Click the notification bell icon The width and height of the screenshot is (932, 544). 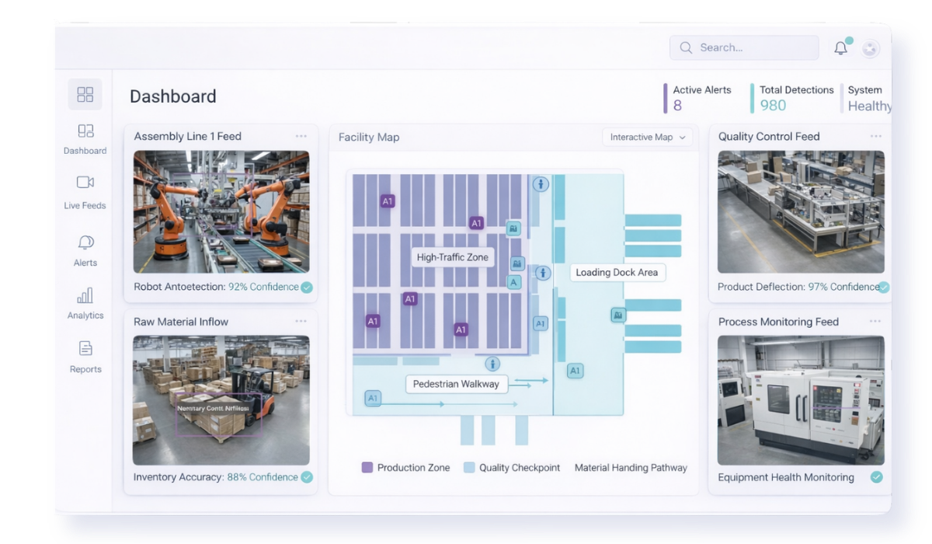(840, 48)
